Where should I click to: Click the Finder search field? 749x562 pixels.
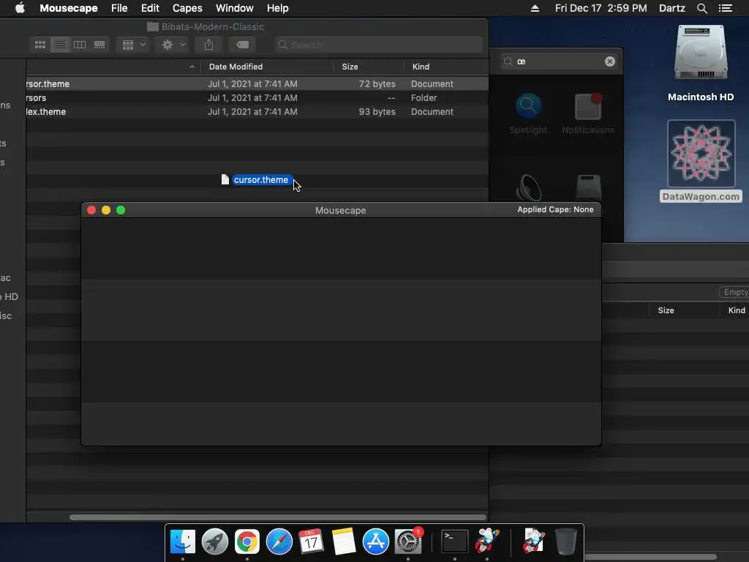(x=378, y=45)
